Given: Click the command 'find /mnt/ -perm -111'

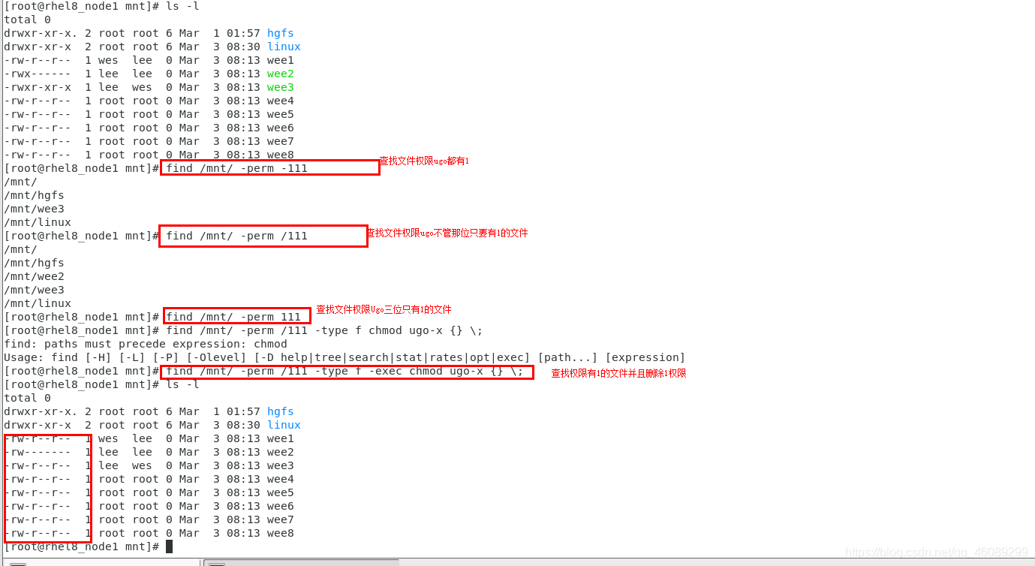Looking at the screenshot, I should [236, 168].
